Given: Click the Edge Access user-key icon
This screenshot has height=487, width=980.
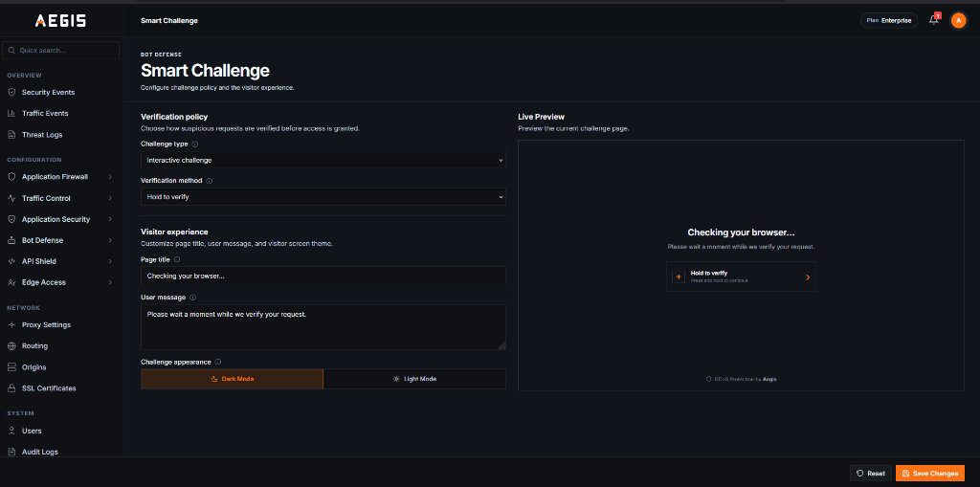Looking at the screenshot, I should pyautogui.click(x=11, y=282).
